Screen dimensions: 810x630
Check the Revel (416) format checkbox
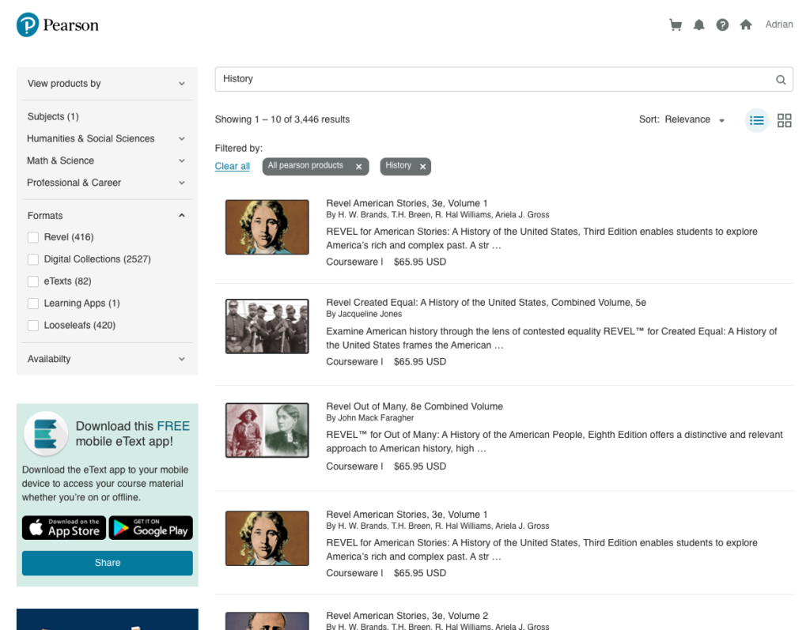[33, 238]
